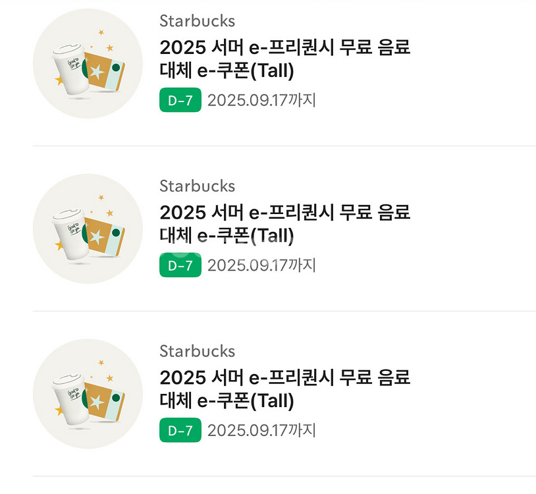
Task: Tap the first coupon's cup and card icon
Action: [x=88, y=64]
